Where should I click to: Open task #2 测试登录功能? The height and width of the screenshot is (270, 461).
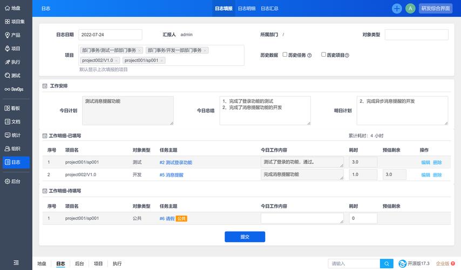coord(176,163)
